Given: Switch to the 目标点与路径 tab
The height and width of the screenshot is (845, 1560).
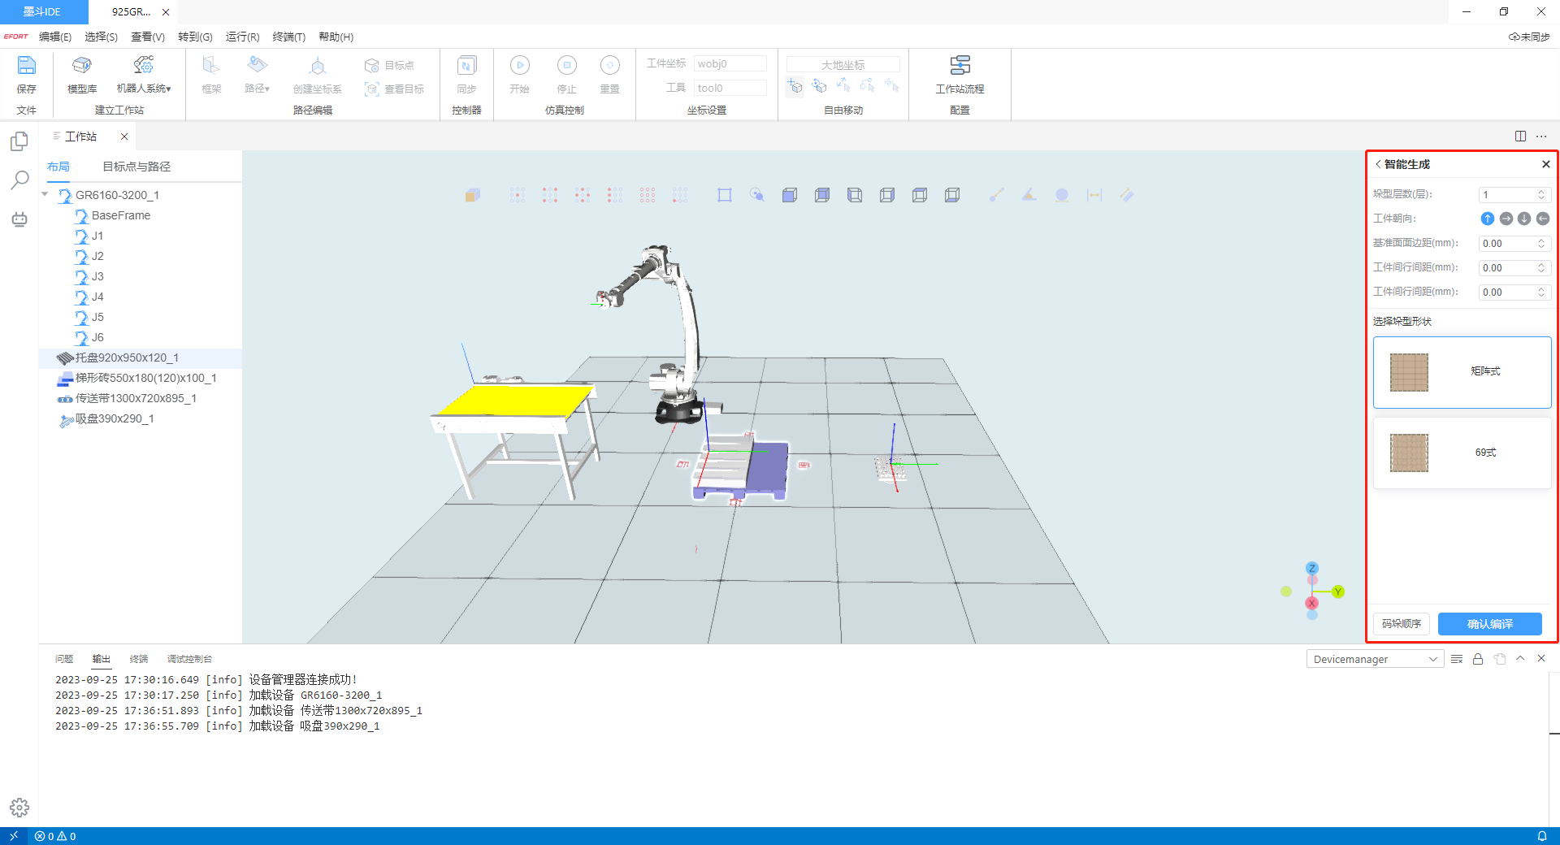Looking at the screenshot, I should click(136, 167).
